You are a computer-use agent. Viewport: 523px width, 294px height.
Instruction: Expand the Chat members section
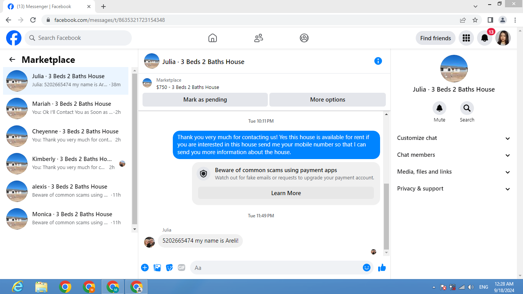click(x=454, y=155)
